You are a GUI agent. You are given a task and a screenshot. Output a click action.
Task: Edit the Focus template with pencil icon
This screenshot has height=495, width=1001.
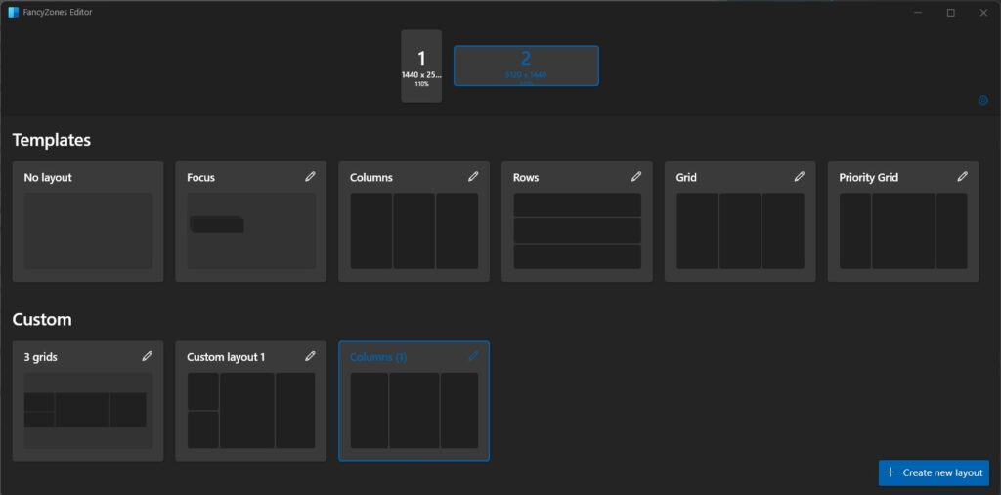(310, 177)
